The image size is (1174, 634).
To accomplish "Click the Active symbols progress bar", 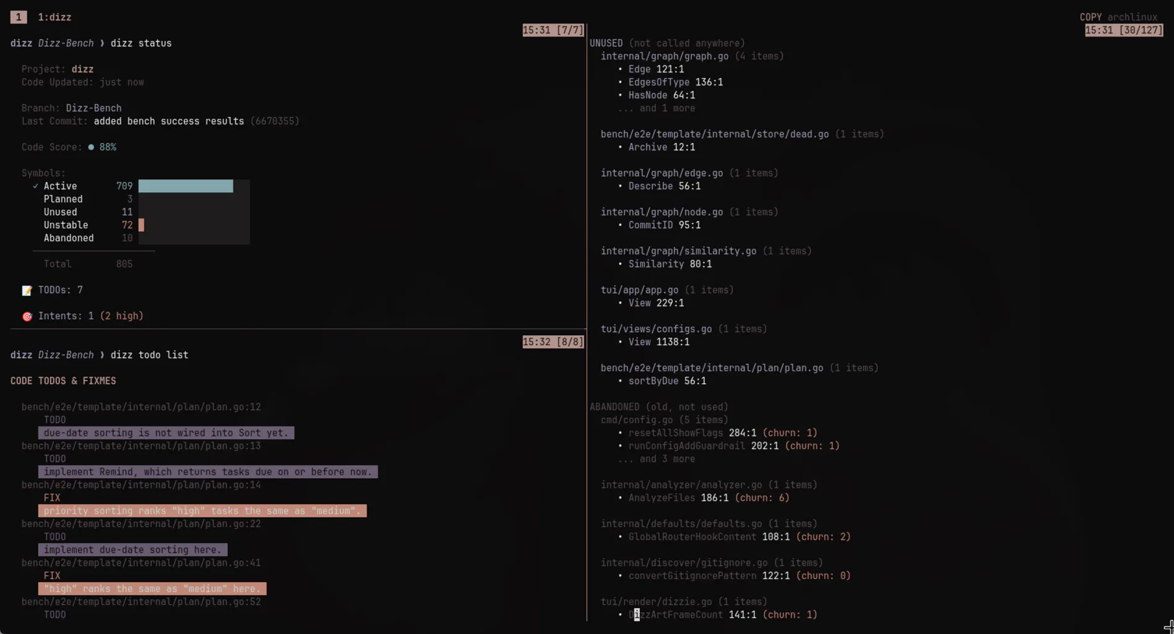I will (186, 186).
